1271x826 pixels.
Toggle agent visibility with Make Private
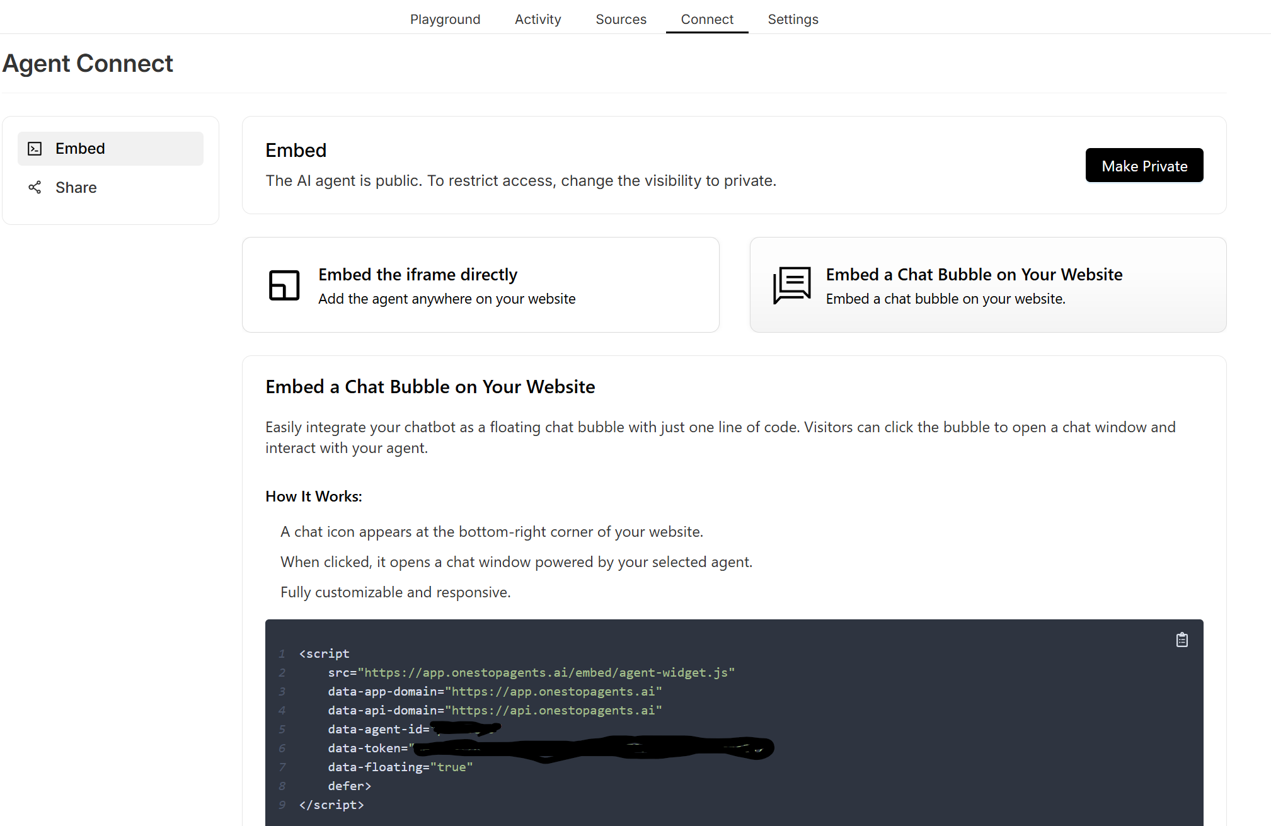(x=1144, y=165)
